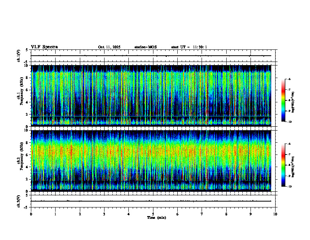The height and width of the screenshot is (240, 310).
Task: Click the ch.2 color bar log(PSD) unit label
Action: coord(293,167)
